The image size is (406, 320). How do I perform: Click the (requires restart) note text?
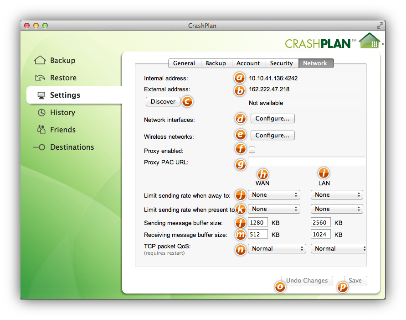164,253
